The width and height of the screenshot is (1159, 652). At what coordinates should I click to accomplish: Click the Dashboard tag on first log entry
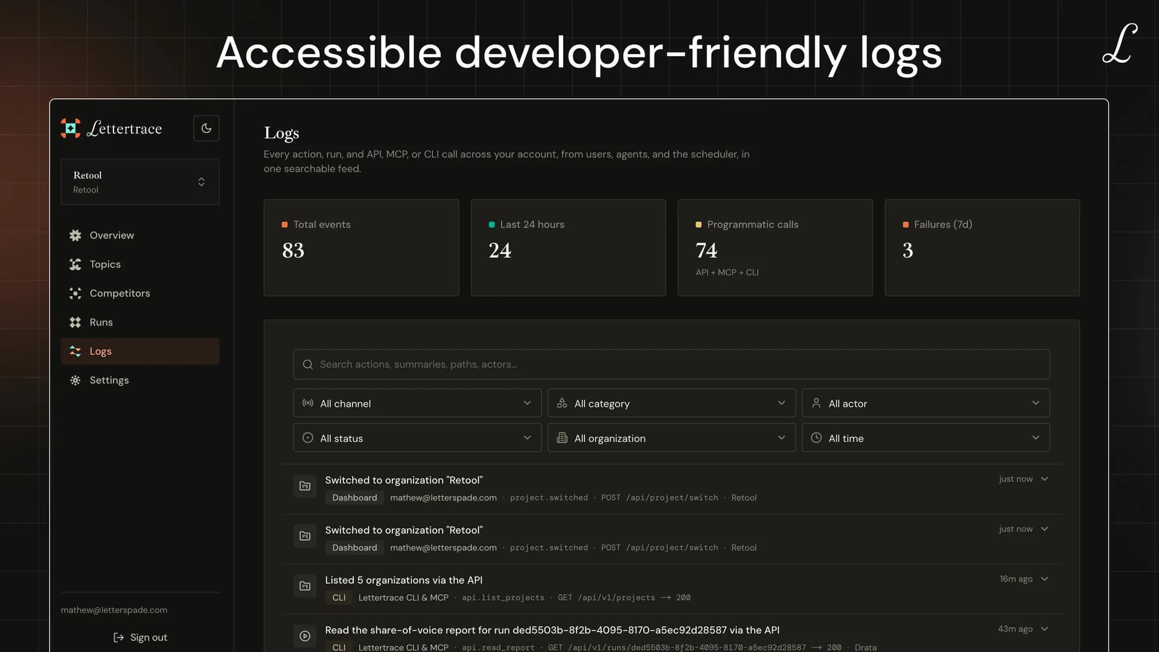354,498
